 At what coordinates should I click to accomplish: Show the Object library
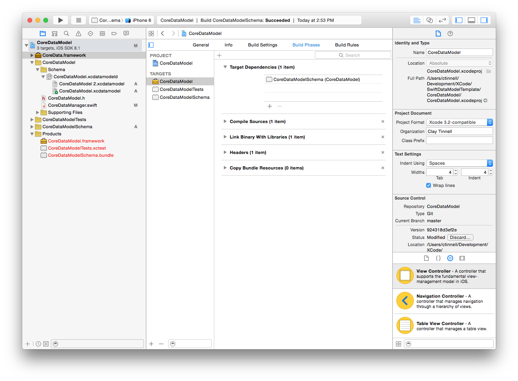tap(450, 258)
